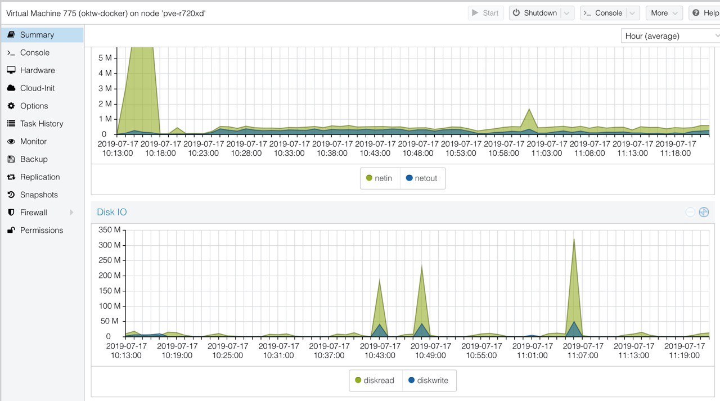Open the Snapshots section

click(42, 195)
